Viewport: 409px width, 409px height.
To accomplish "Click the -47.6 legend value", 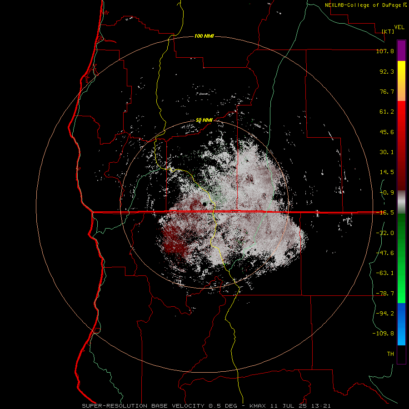I will 385,253.
